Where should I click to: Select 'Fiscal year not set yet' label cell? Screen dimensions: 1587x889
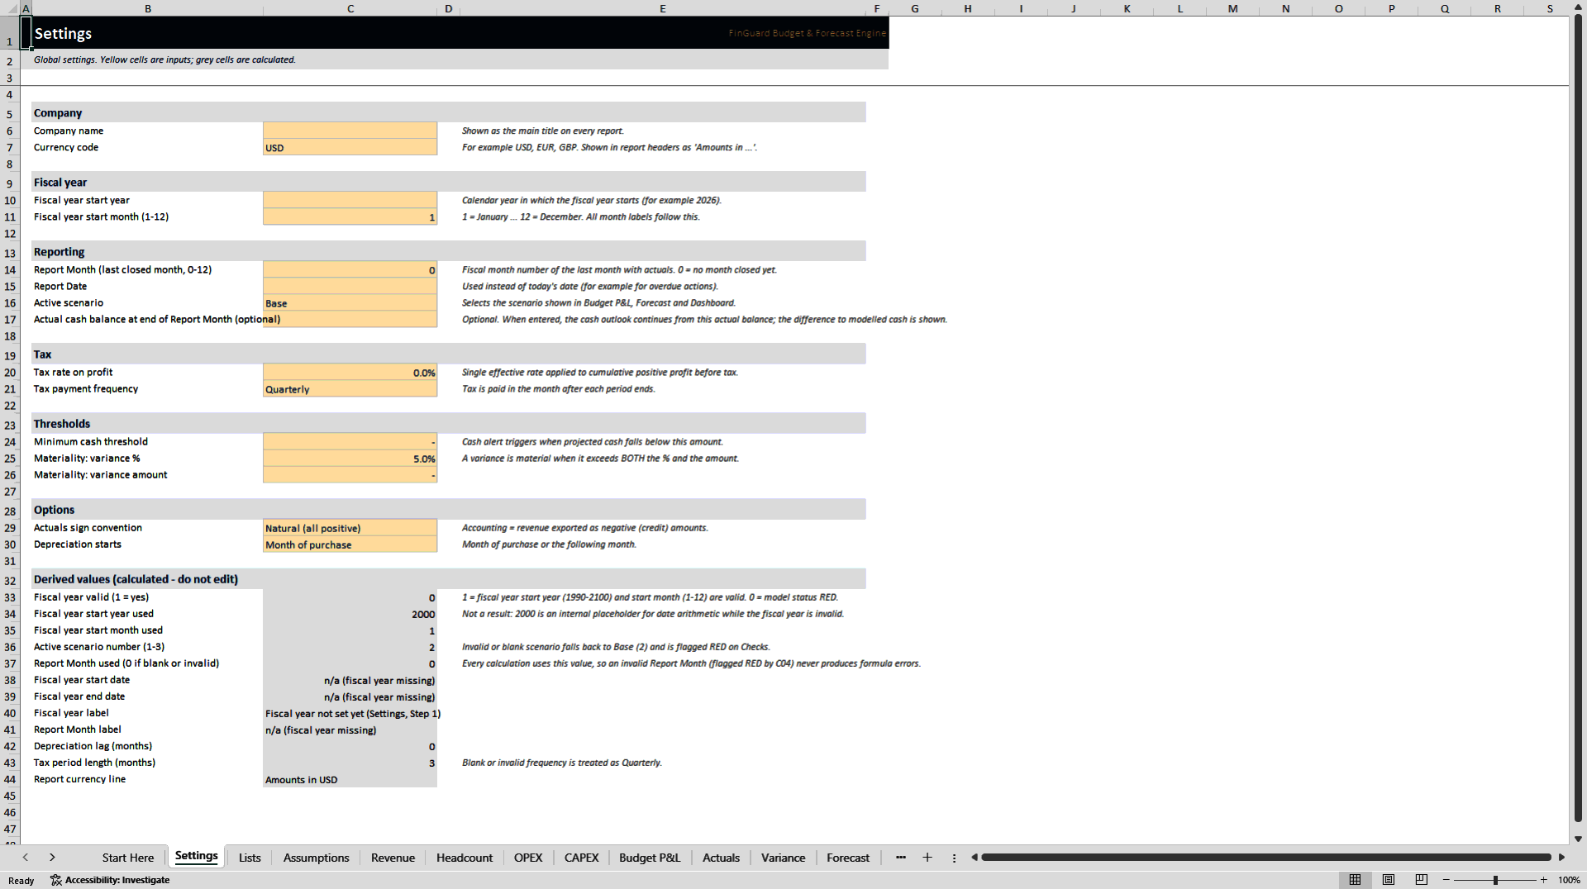(352, 713)
